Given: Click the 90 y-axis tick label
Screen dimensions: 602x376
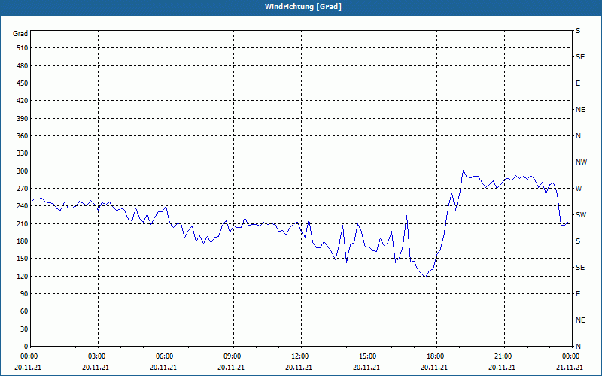Looking at the screenshot, I should [x=25, y=294].
